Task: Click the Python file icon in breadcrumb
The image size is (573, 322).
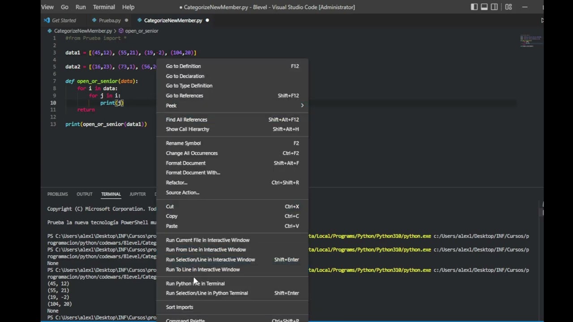Action: (50, 31)
